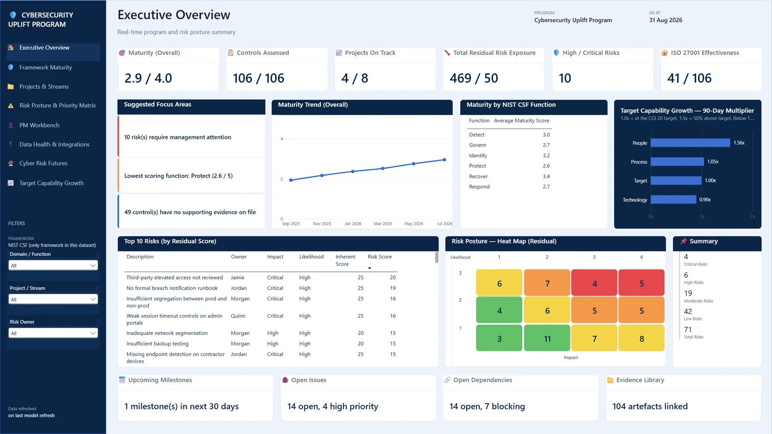772x434 pixels.
Task: Click the PM Workbench person icon
Action: click(11, 125)
